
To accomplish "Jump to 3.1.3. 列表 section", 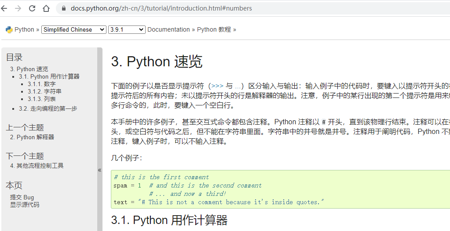I will [42, 99].
